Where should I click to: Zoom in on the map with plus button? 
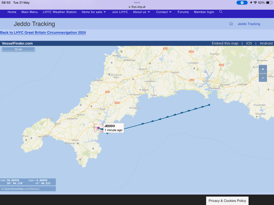[262, 69]
